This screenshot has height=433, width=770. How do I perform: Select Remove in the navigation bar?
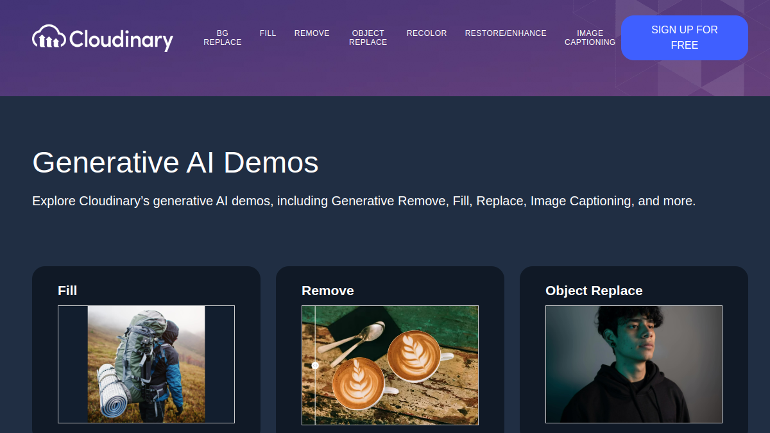(x=312, y=33)
